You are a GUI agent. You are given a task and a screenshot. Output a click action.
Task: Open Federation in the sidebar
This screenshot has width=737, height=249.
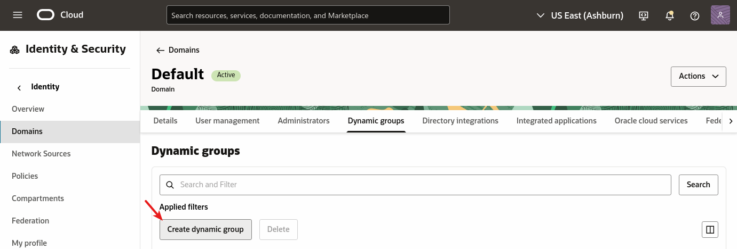tap(70, 221)
